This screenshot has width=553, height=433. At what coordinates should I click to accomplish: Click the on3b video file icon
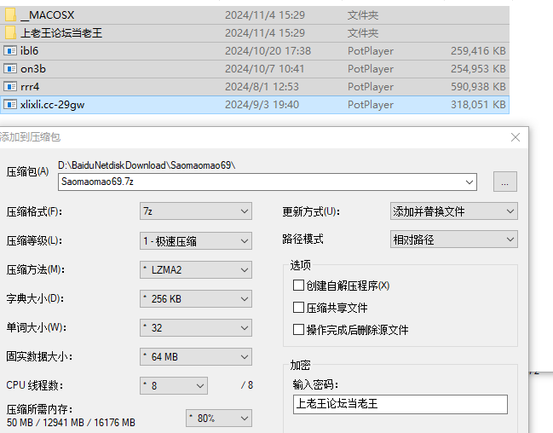click(x=10, y=69)
